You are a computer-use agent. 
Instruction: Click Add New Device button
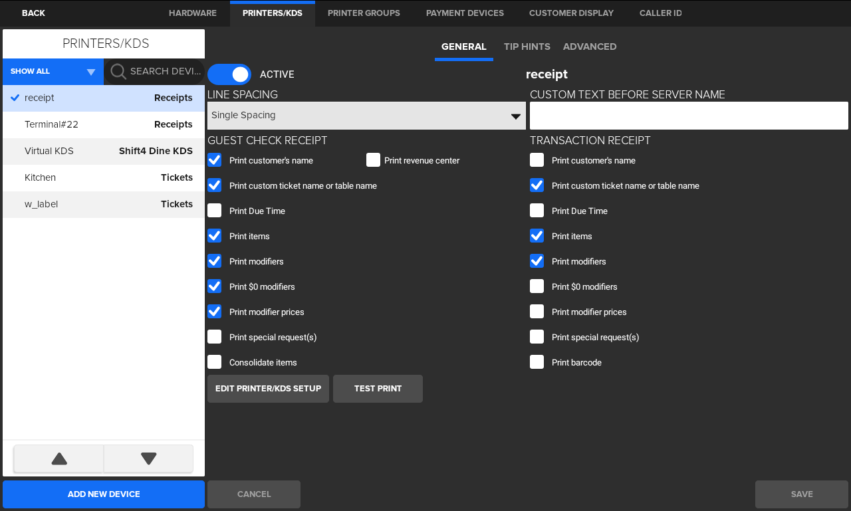coord(104,494)
